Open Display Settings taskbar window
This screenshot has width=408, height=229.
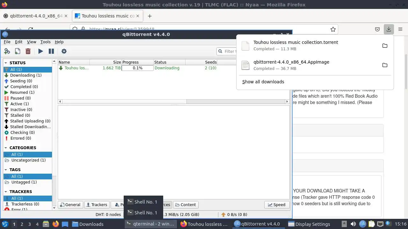click(x=309, y=224)
